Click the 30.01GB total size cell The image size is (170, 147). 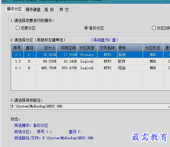coord(46,55)
